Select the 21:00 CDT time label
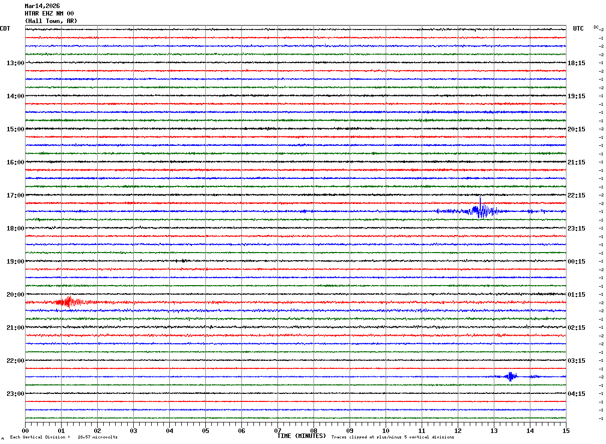 click(16, 328)
